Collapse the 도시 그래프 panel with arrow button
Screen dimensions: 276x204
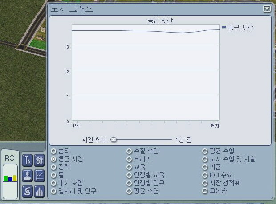(267, 8)
